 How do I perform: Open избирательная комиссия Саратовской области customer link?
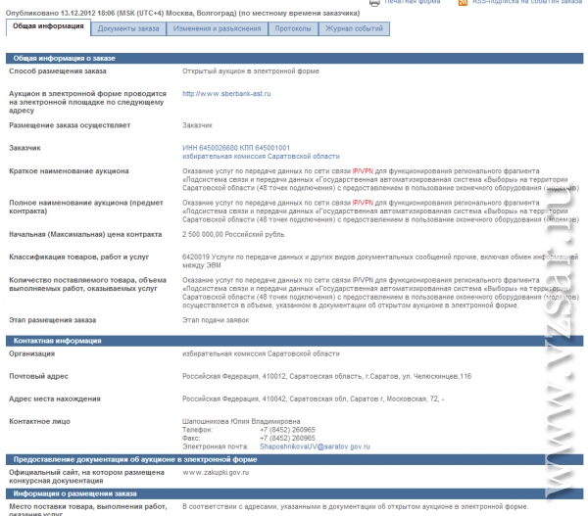point(261,157)
